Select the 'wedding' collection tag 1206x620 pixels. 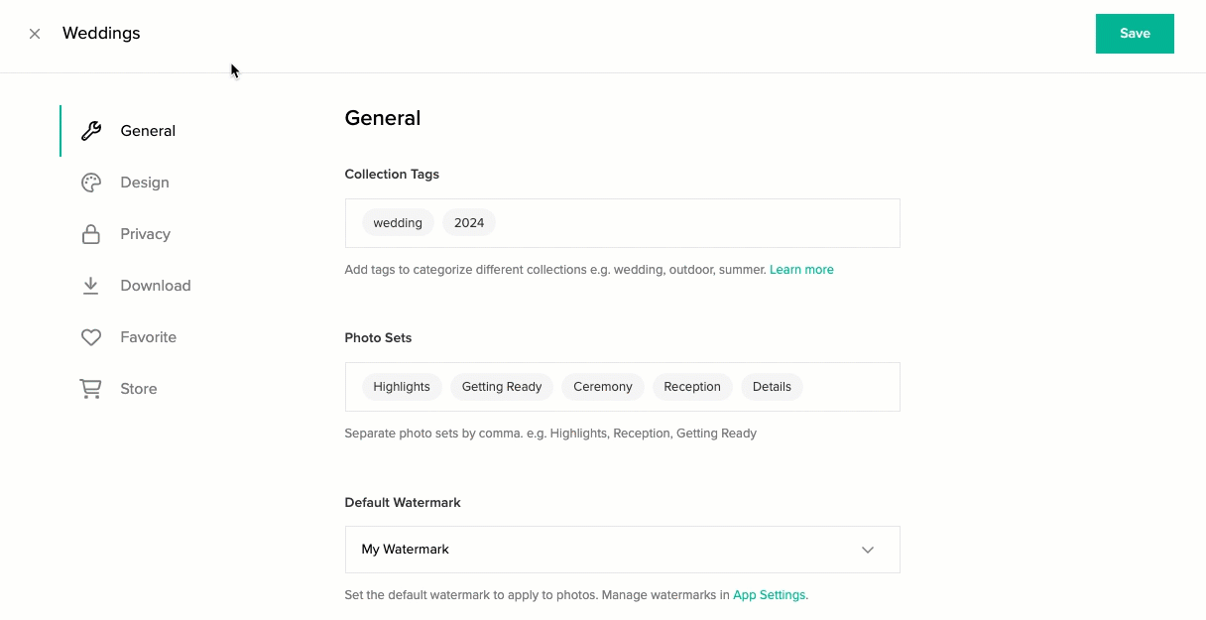coord(398,223)
